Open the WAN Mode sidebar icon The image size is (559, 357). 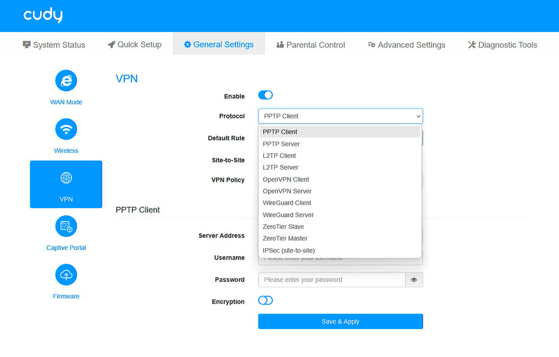66,81
